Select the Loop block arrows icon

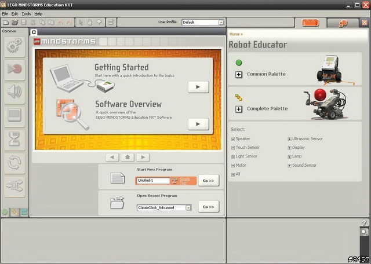14,163
